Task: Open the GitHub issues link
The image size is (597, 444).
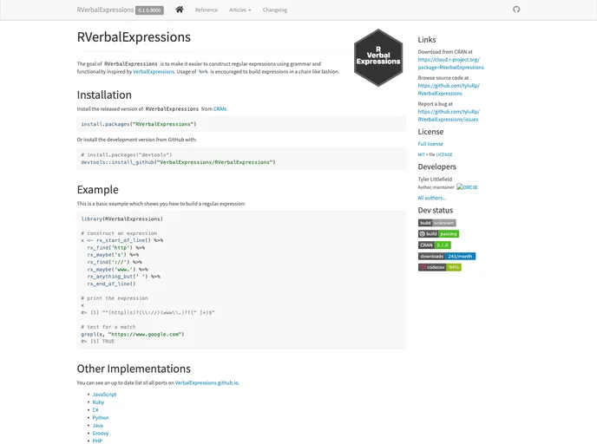Action: click(x=449, y=115)
